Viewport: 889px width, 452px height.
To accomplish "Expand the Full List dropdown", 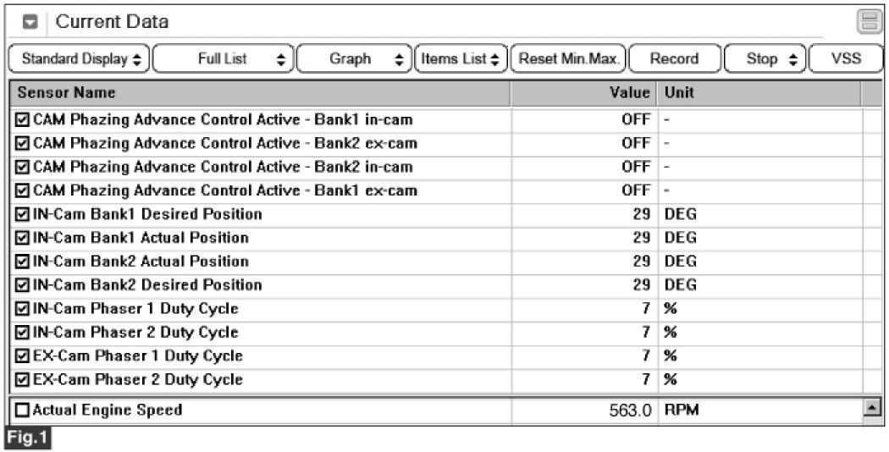I will [223, 59].
